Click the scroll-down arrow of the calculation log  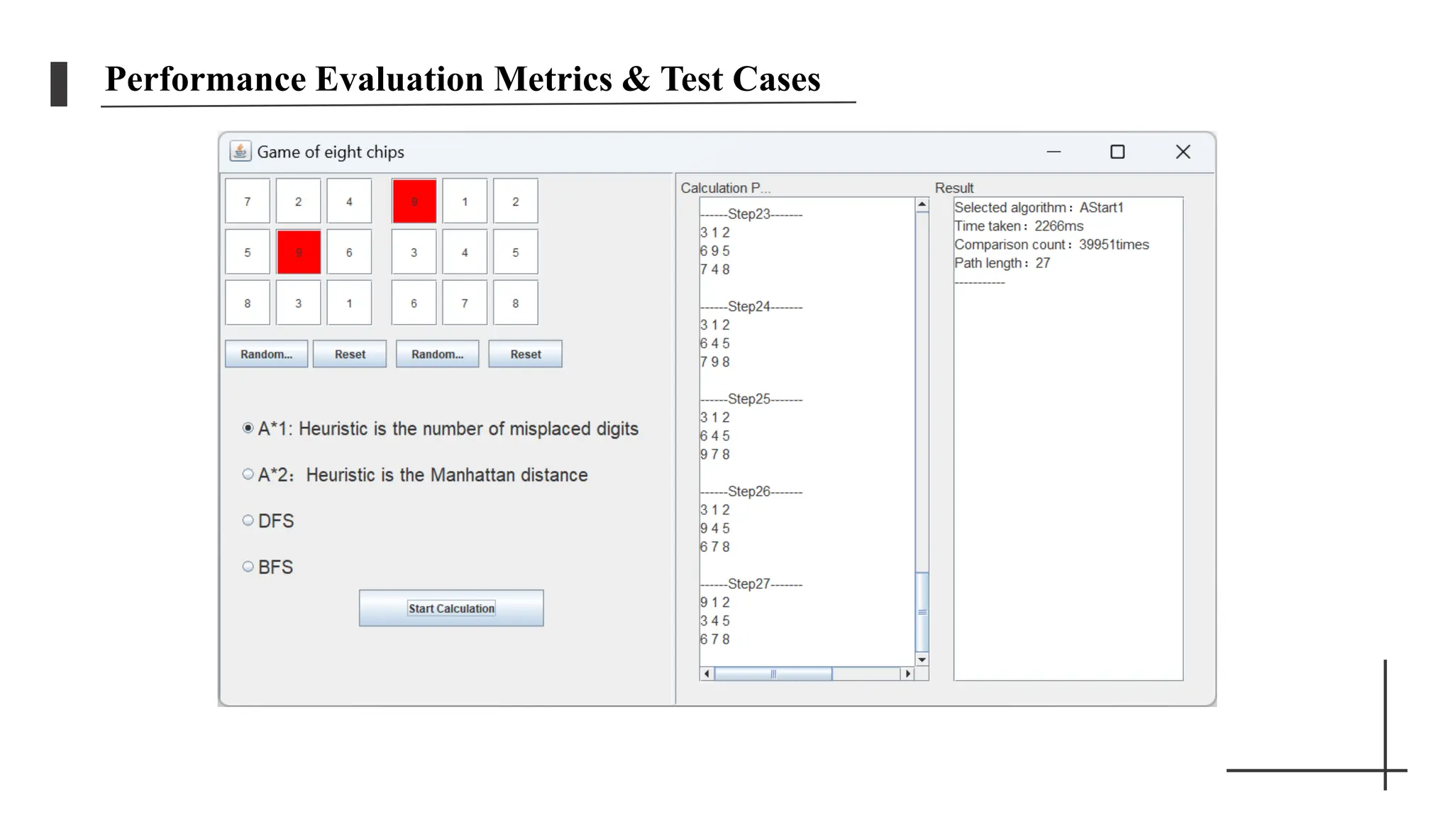point(922,660)
